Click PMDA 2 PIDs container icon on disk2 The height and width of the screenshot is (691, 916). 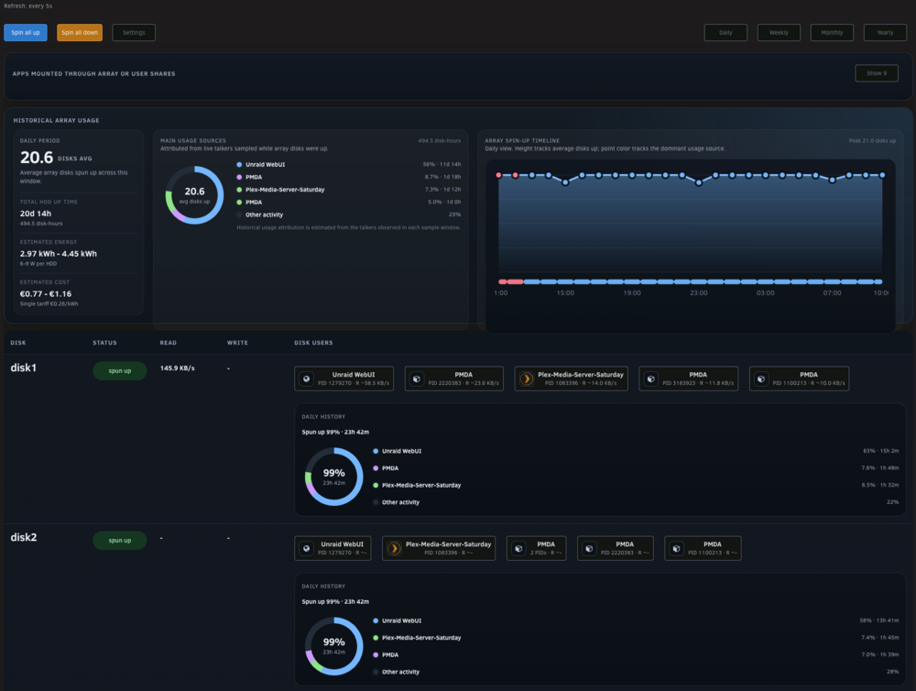coord(518,548)
